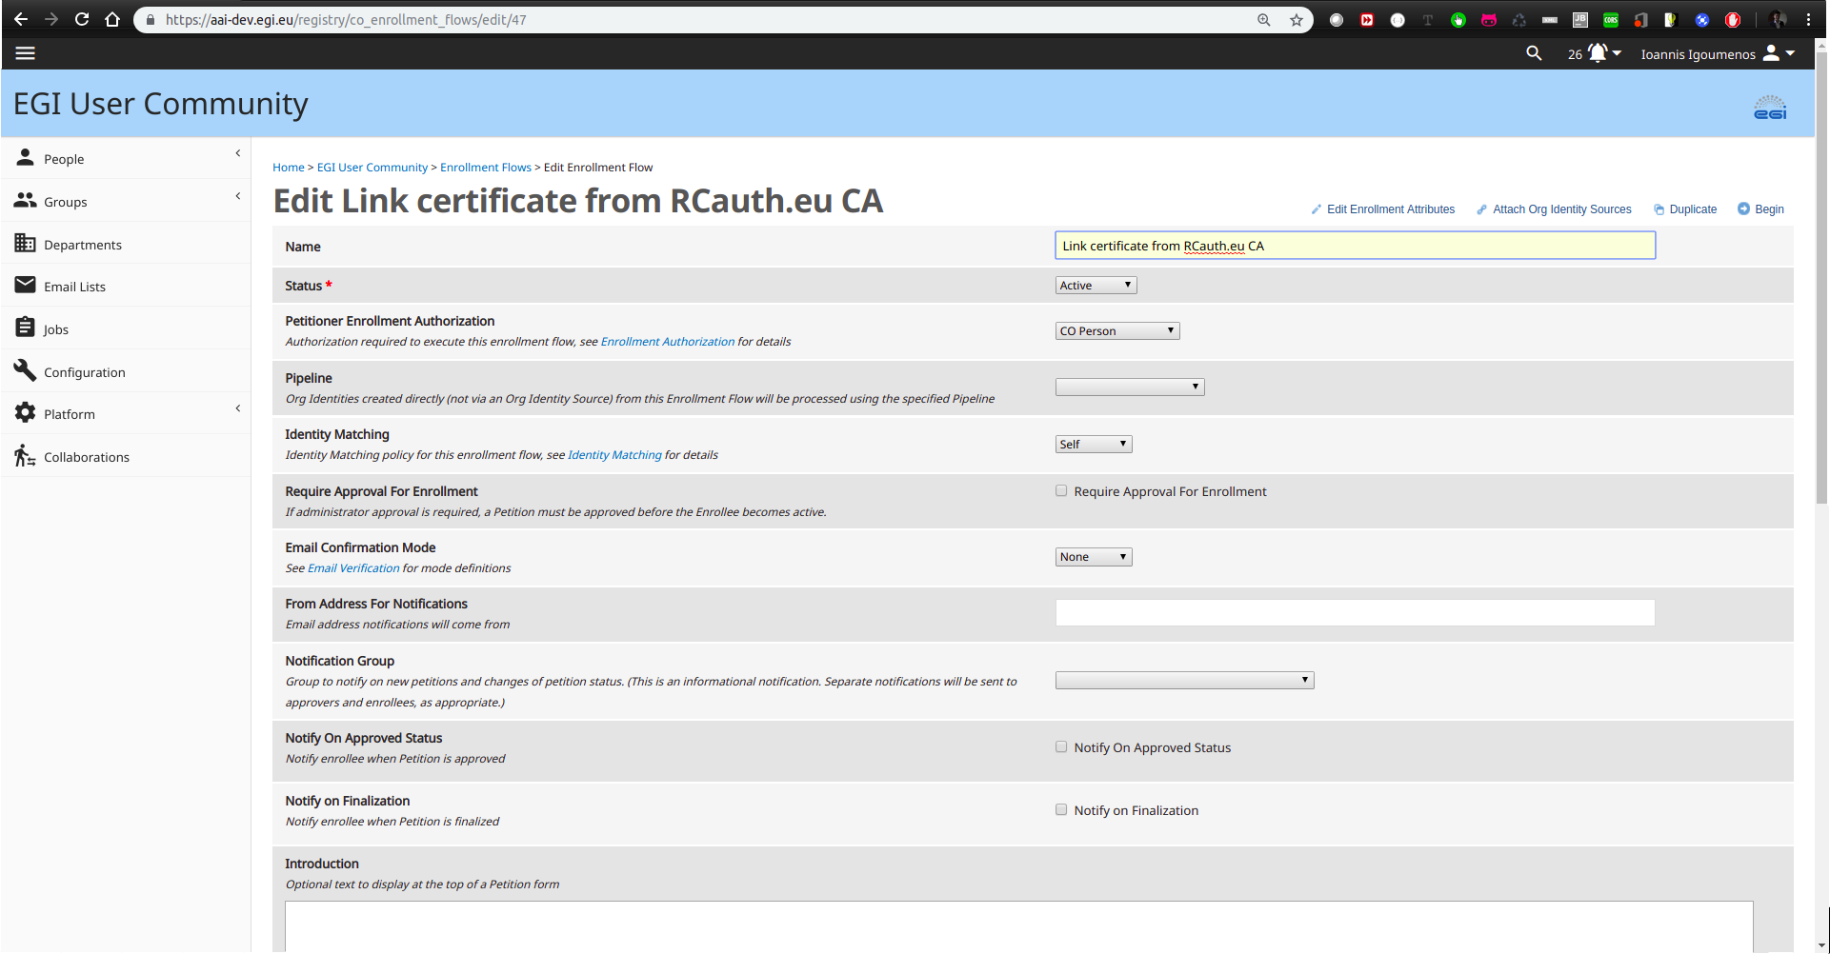Open the Email Verification help link
The width and height of the screenshot is (1830, 954).
tap(353, 568)
